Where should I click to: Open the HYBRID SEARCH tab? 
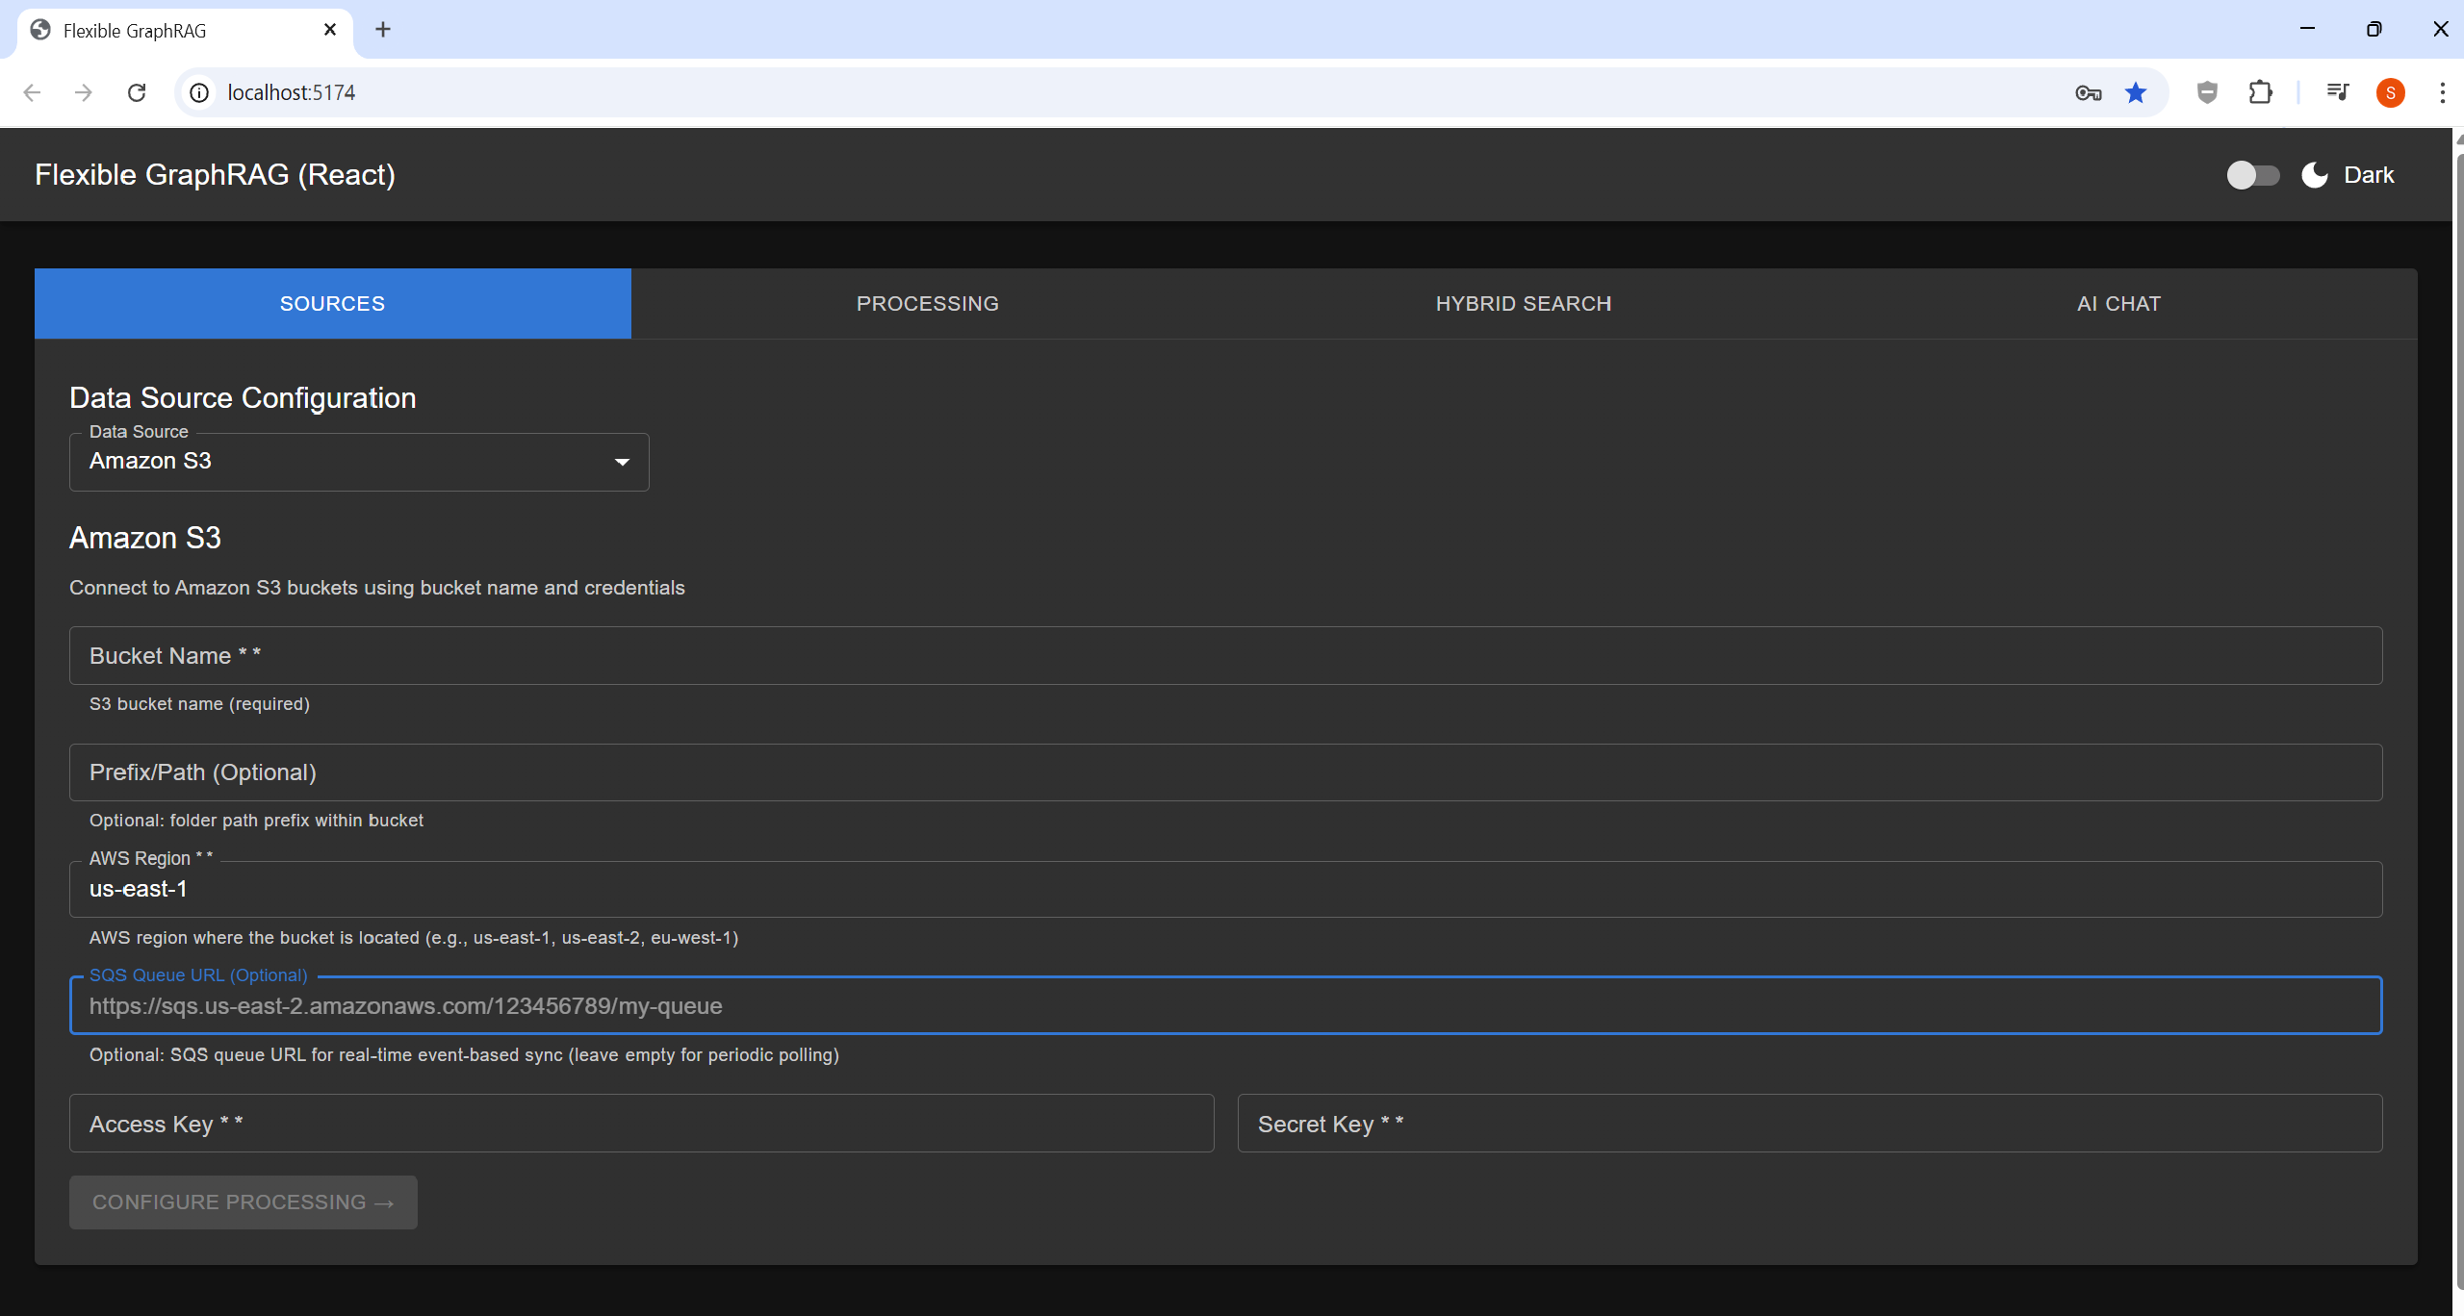(1523, 303)
